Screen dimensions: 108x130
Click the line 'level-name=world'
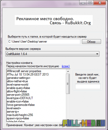click(17, 85)
